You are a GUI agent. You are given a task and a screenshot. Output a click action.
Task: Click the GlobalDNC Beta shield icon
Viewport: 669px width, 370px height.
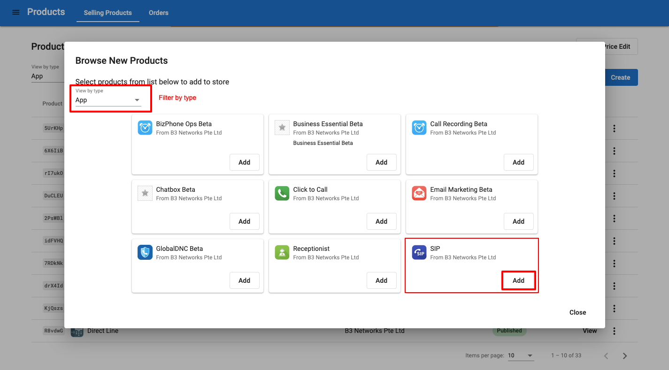[x=145, y=252]
